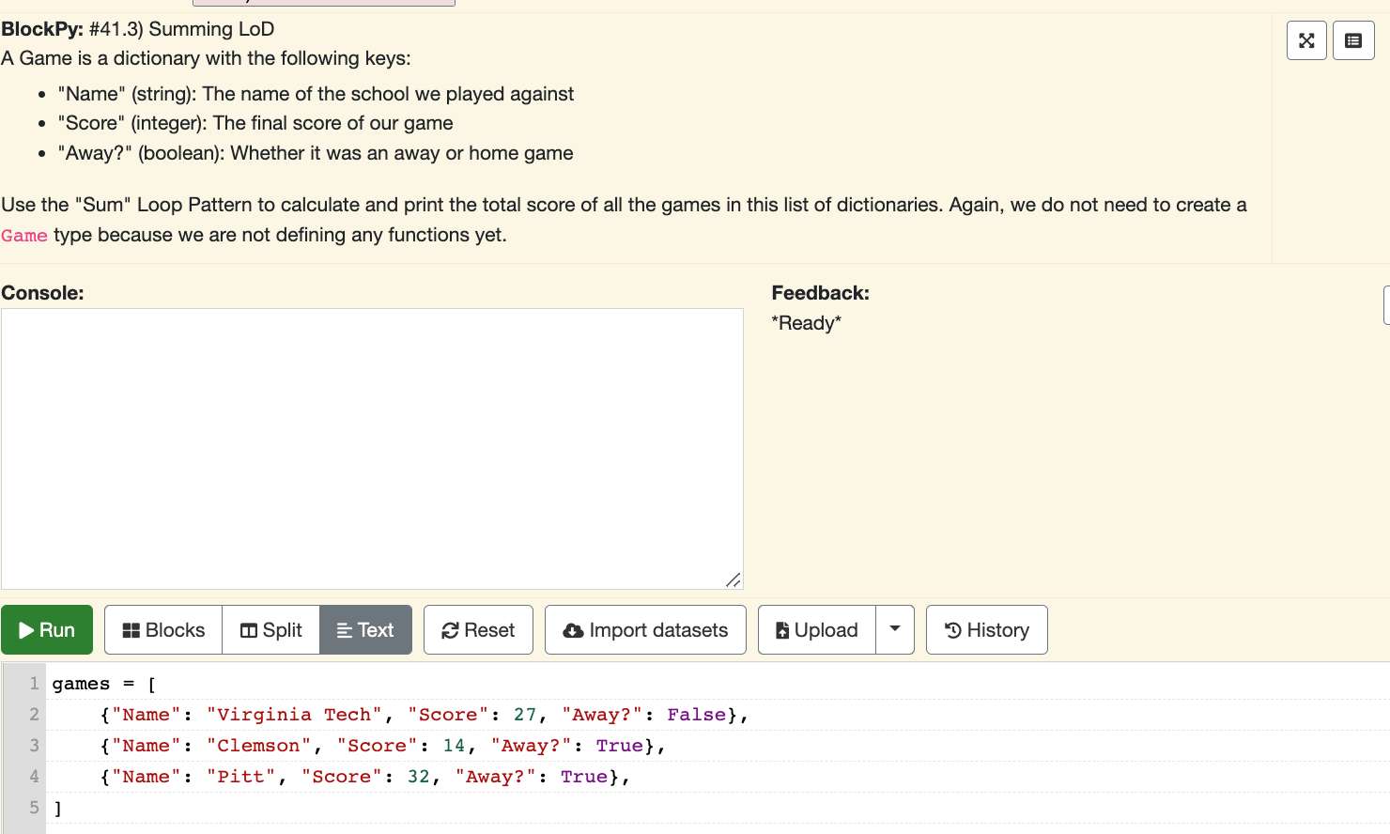Switch the editor to Split view
Screen dimensions: 1390x834
pos(270,629)
